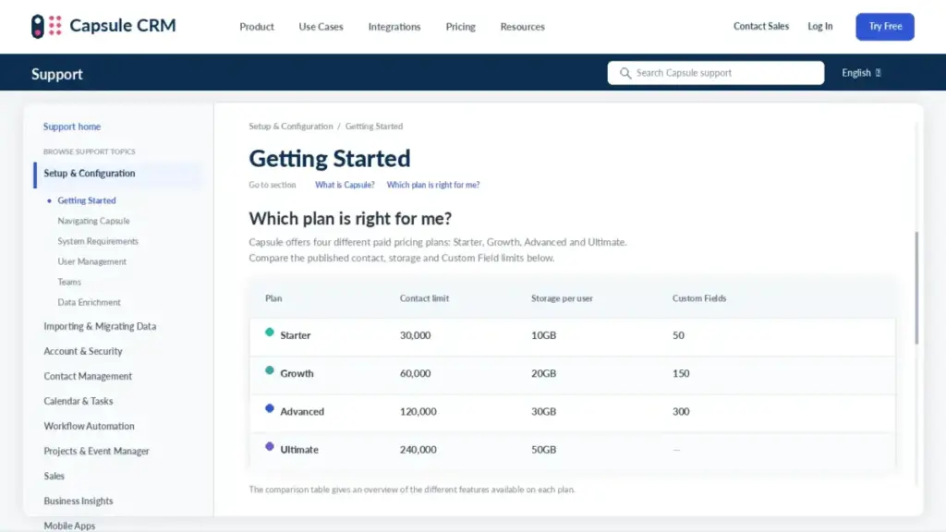Select Getting Started in the sidebar
The width and height of the screenshot is (946, 532).
click(86, 200)
